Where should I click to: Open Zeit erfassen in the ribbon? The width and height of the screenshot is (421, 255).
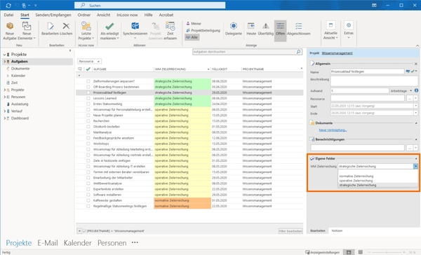(x=171, y=31)
